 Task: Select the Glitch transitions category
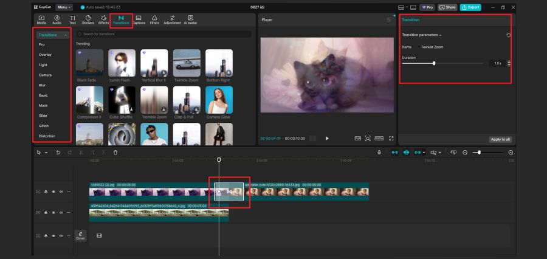(43, 126)
